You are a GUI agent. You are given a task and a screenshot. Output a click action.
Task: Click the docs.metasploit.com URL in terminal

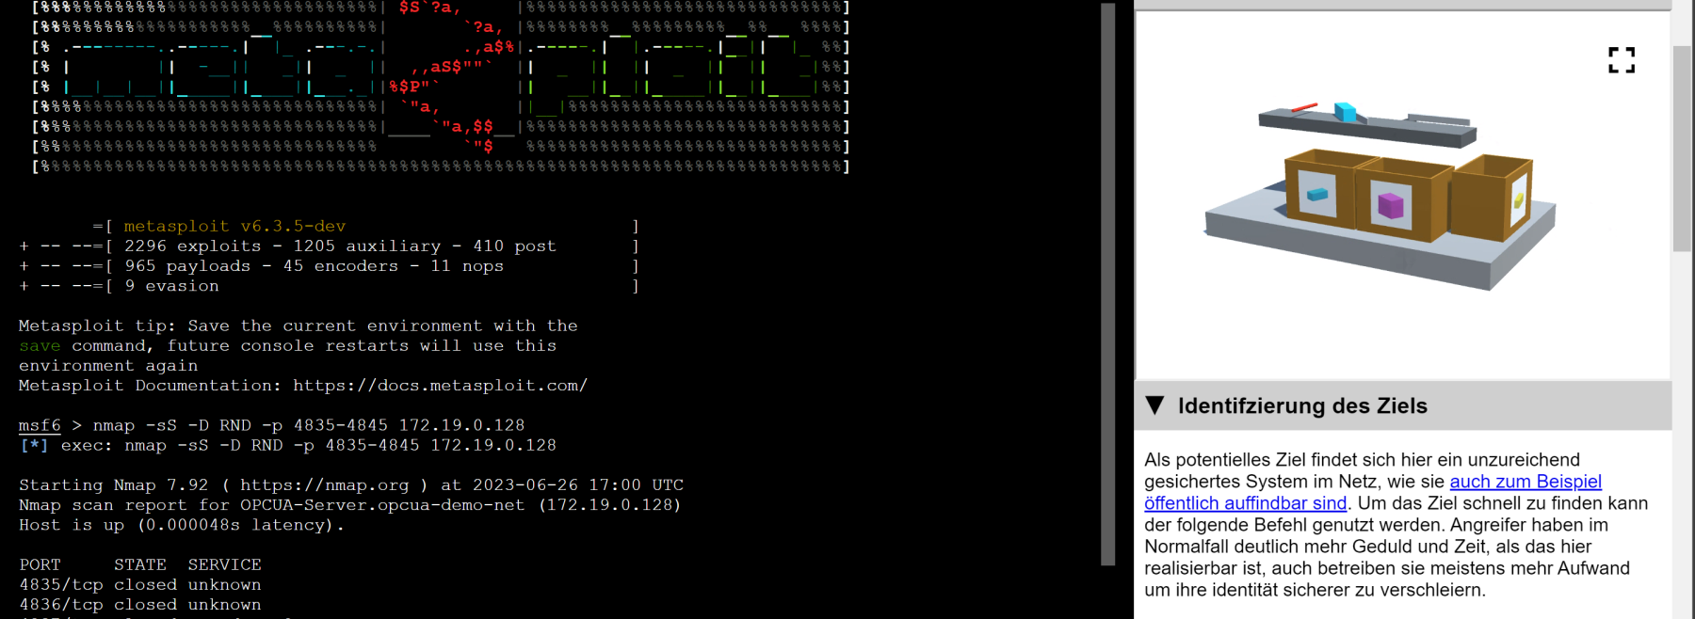[440, 386]
